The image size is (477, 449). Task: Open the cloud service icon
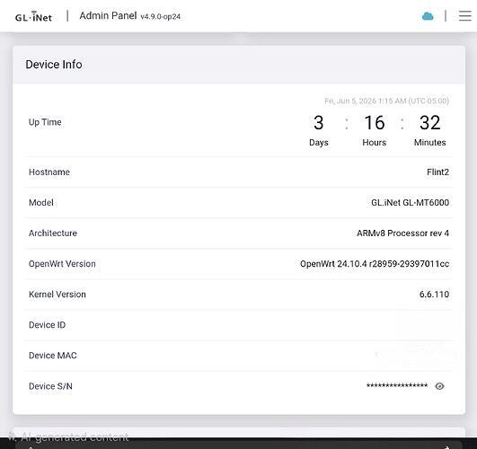click(428, 16)
